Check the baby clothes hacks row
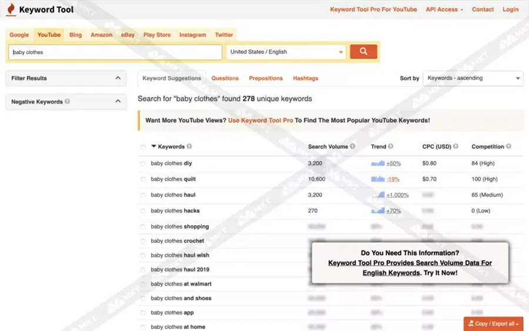The height and width of the screenshot is (331, 529). [143, 211]
